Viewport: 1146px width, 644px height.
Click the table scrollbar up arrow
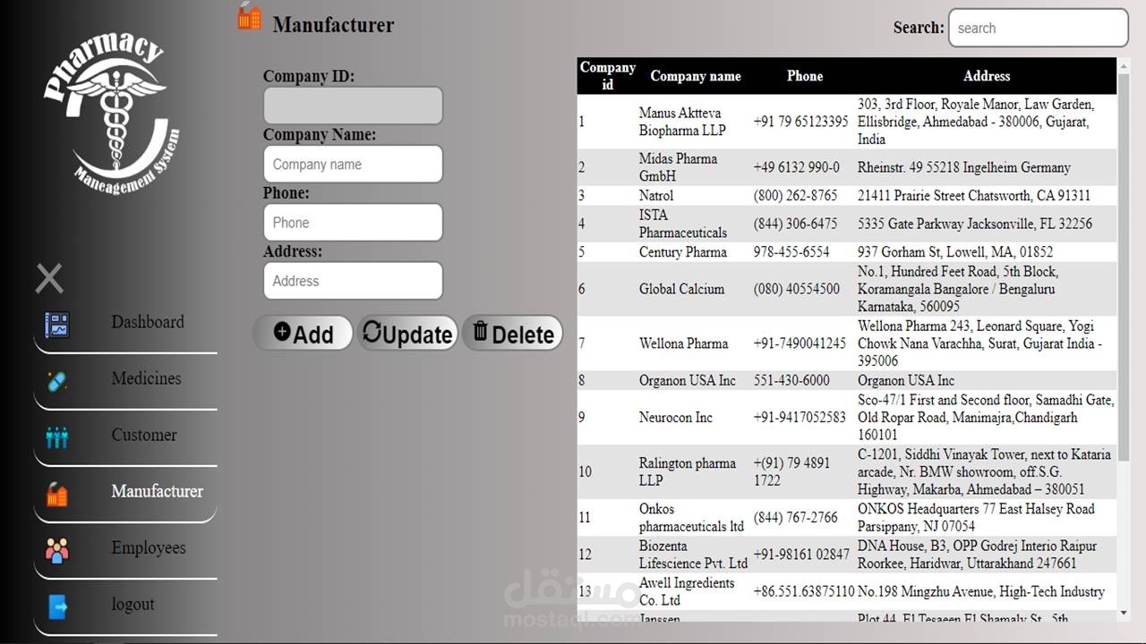[x=1125, y=64]
